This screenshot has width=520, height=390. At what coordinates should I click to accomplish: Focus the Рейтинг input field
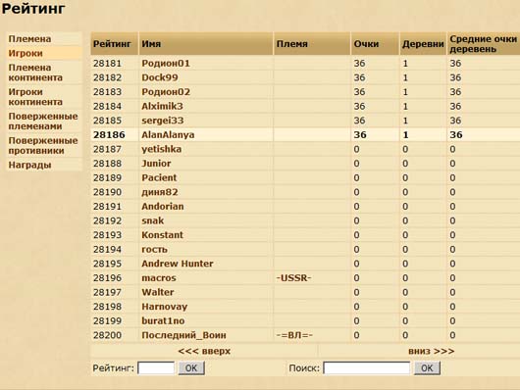pyautogui.click(x=156, y=368)
